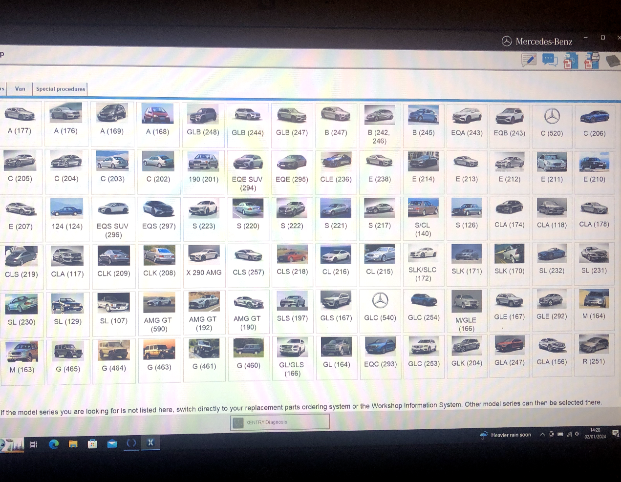Click the XENTRY Diagnosis button

[x=279, y=422]
